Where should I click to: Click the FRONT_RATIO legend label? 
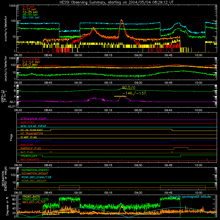31,197
